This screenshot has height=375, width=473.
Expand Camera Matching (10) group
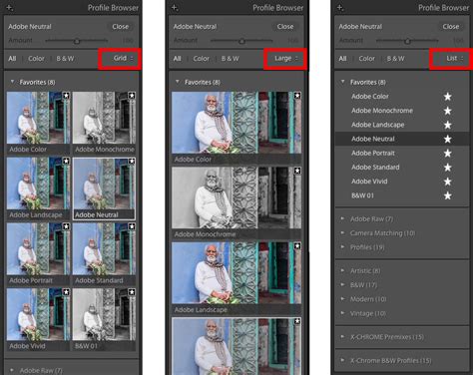342,233
